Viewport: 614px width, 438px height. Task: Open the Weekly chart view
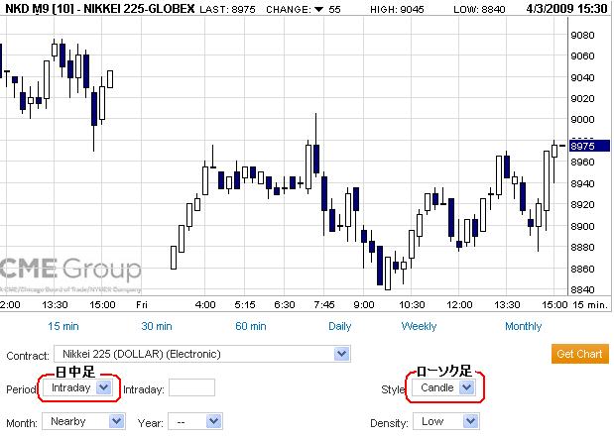point(419,326)
